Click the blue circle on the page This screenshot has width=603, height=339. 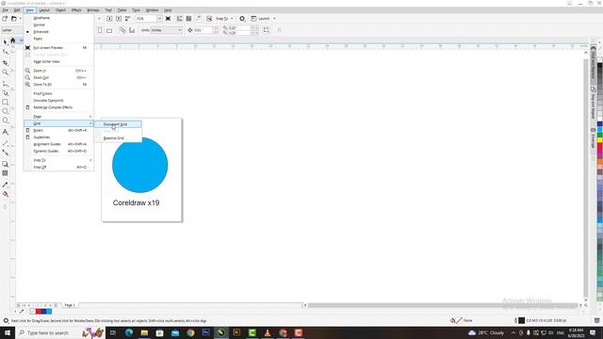(x=140, y=165)
